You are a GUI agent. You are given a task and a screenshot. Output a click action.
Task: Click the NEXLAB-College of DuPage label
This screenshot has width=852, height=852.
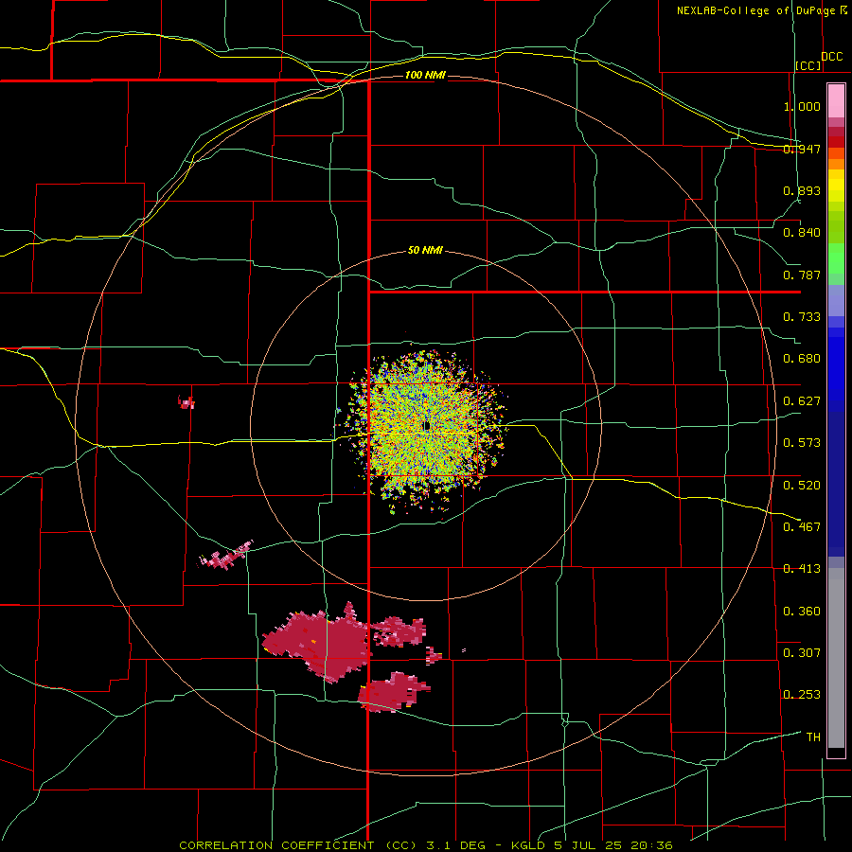(761, 10)
